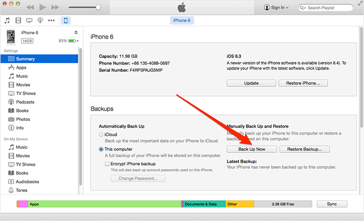Select the iPhone device icon in toolbar
This screenshot has height=221, width=364.
[x=66, y=21]
